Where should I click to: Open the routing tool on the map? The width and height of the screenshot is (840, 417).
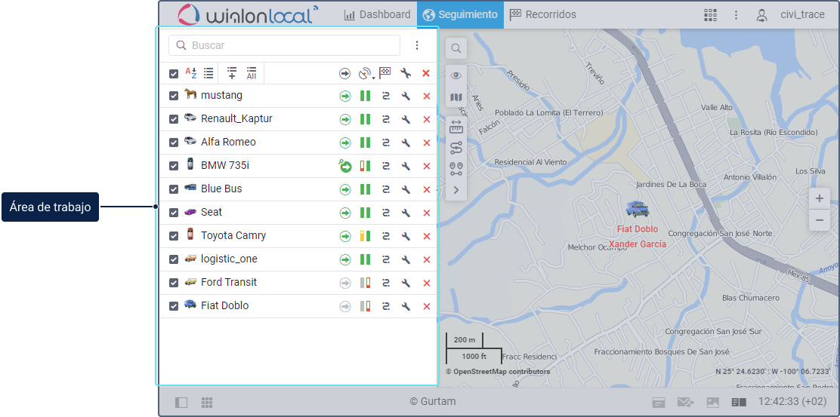456,148
